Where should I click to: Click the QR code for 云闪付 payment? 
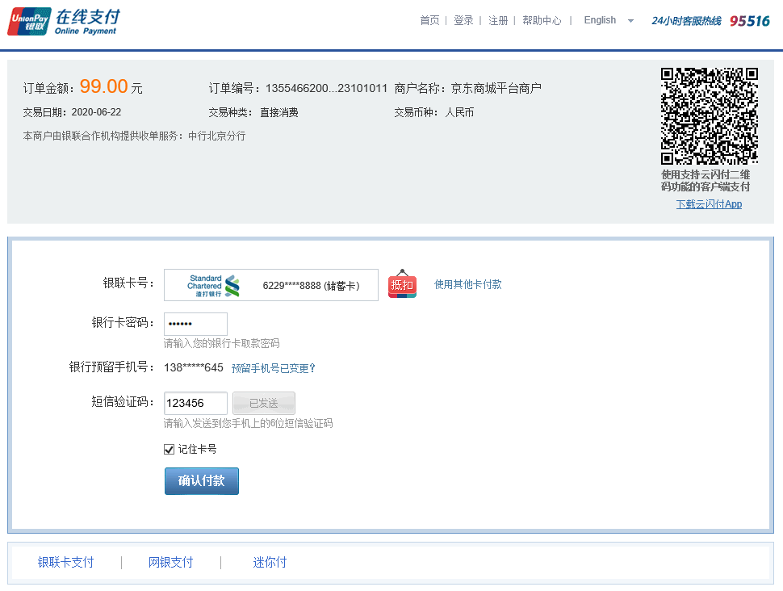709,116
